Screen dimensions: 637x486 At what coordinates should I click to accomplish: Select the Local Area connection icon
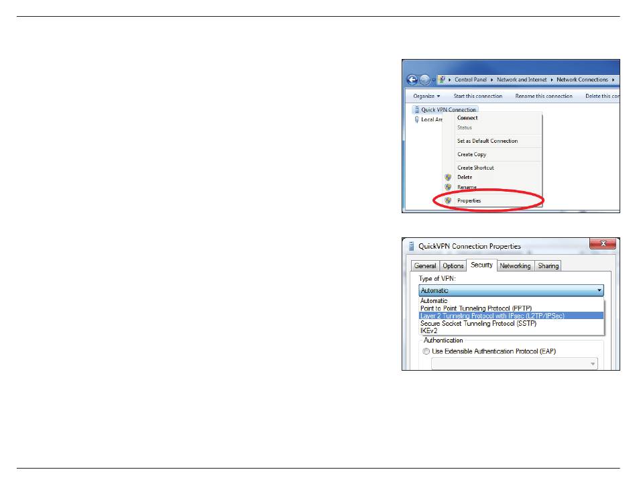tap(416, 120)
